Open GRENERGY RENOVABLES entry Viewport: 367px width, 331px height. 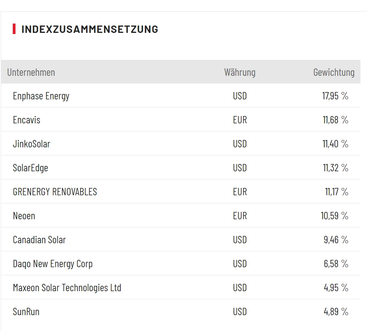pyautogui.click(x=55, y=192)
